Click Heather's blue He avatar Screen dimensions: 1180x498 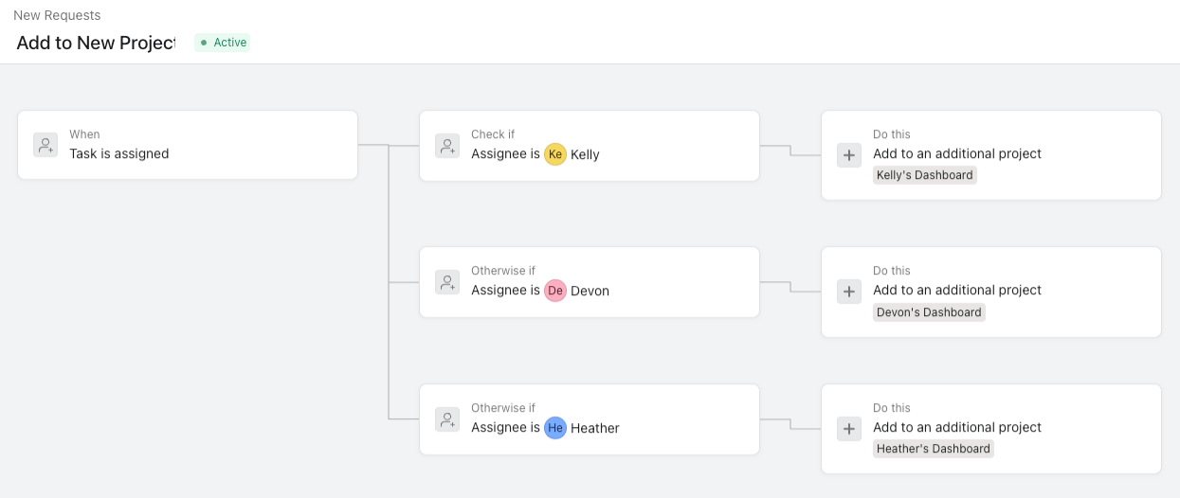(555, 428)
